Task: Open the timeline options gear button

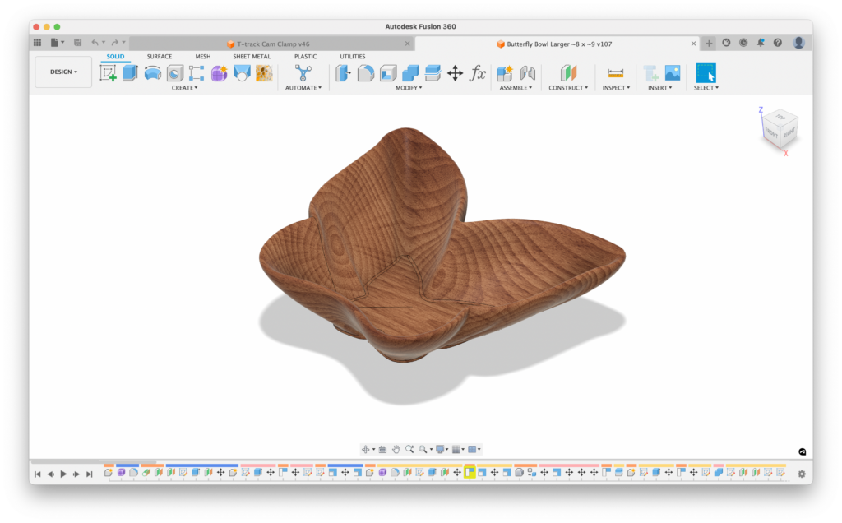Action: [x=802, y=474]
